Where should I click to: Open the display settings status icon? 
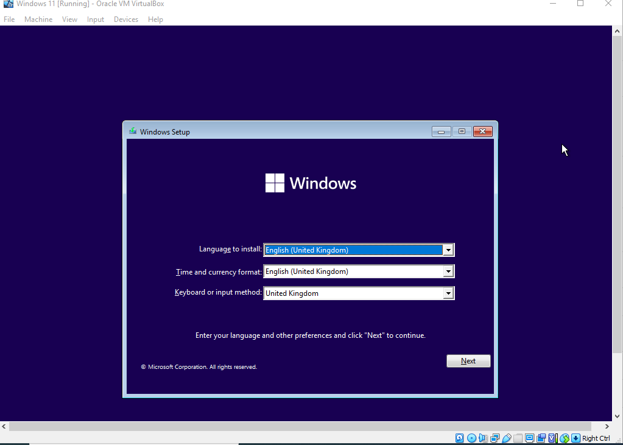point(530,438)
